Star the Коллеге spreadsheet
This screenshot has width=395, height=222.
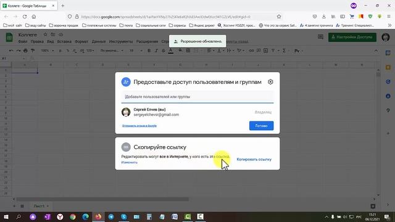click(45, 35)
